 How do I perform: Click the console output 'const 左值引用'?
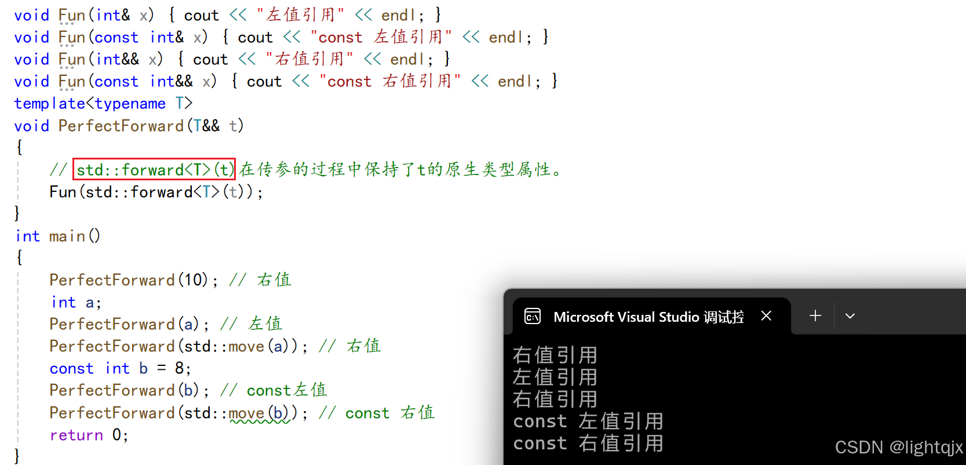(588, 422)
